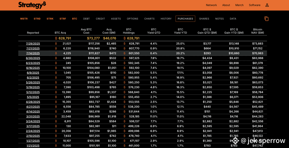Open the DATA tab
This screenshot has width=289, height=148.
click(x=233, y=19)
